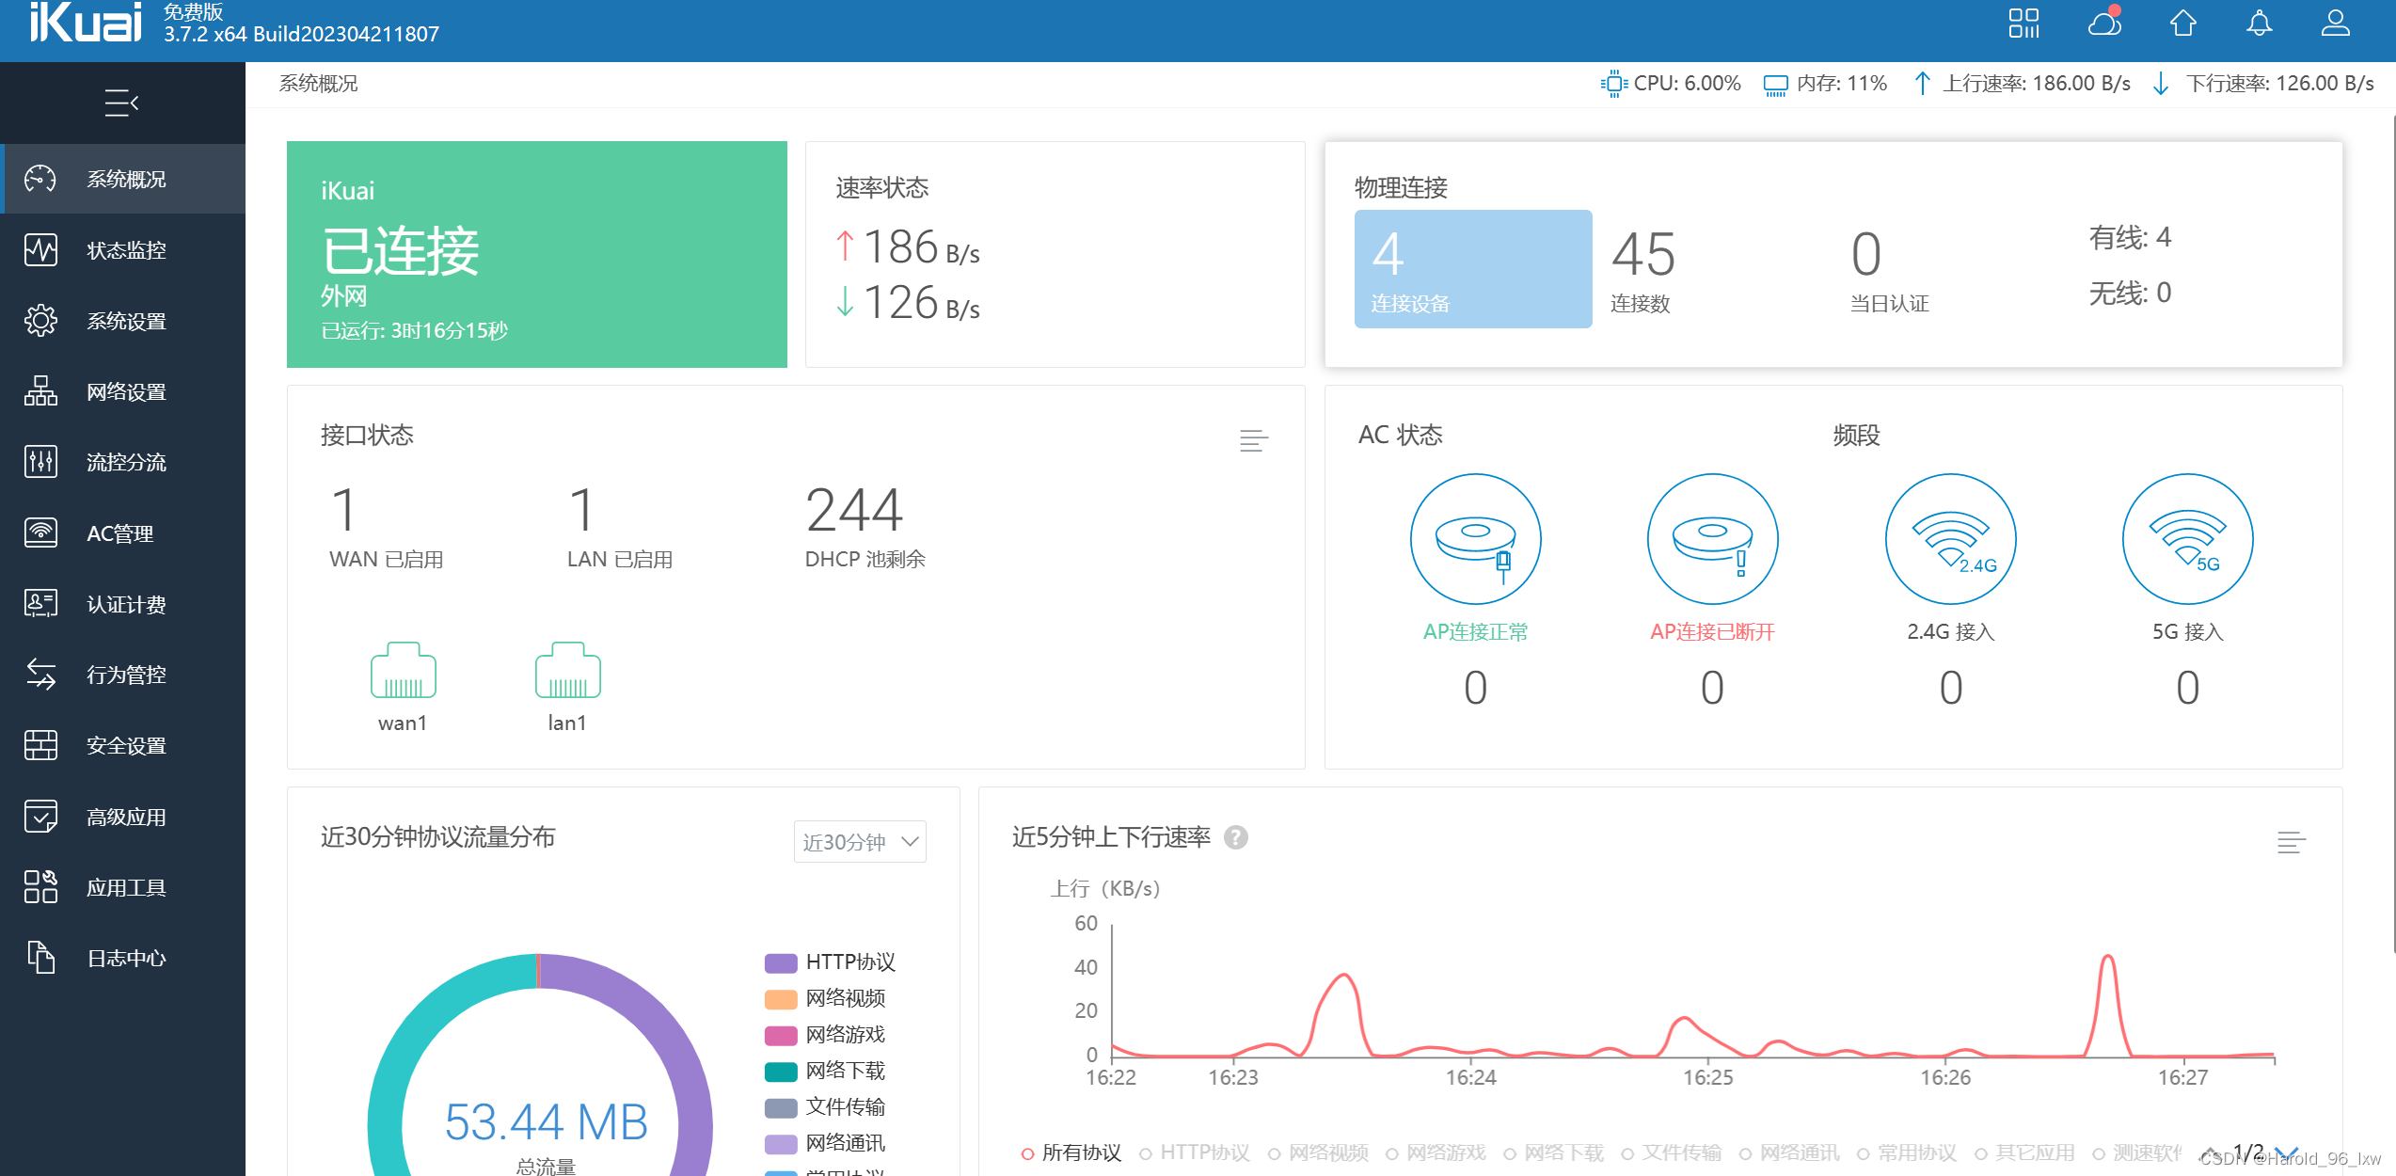This screenshot has height=1176, width=2396.
Task: Click the HTTP协议 purple swatch in donut legend
Action: 781,962
